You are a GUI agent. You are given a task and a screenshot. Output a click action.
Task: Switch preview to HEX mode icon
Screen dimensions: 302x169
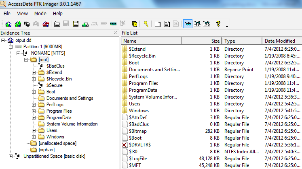207,24
